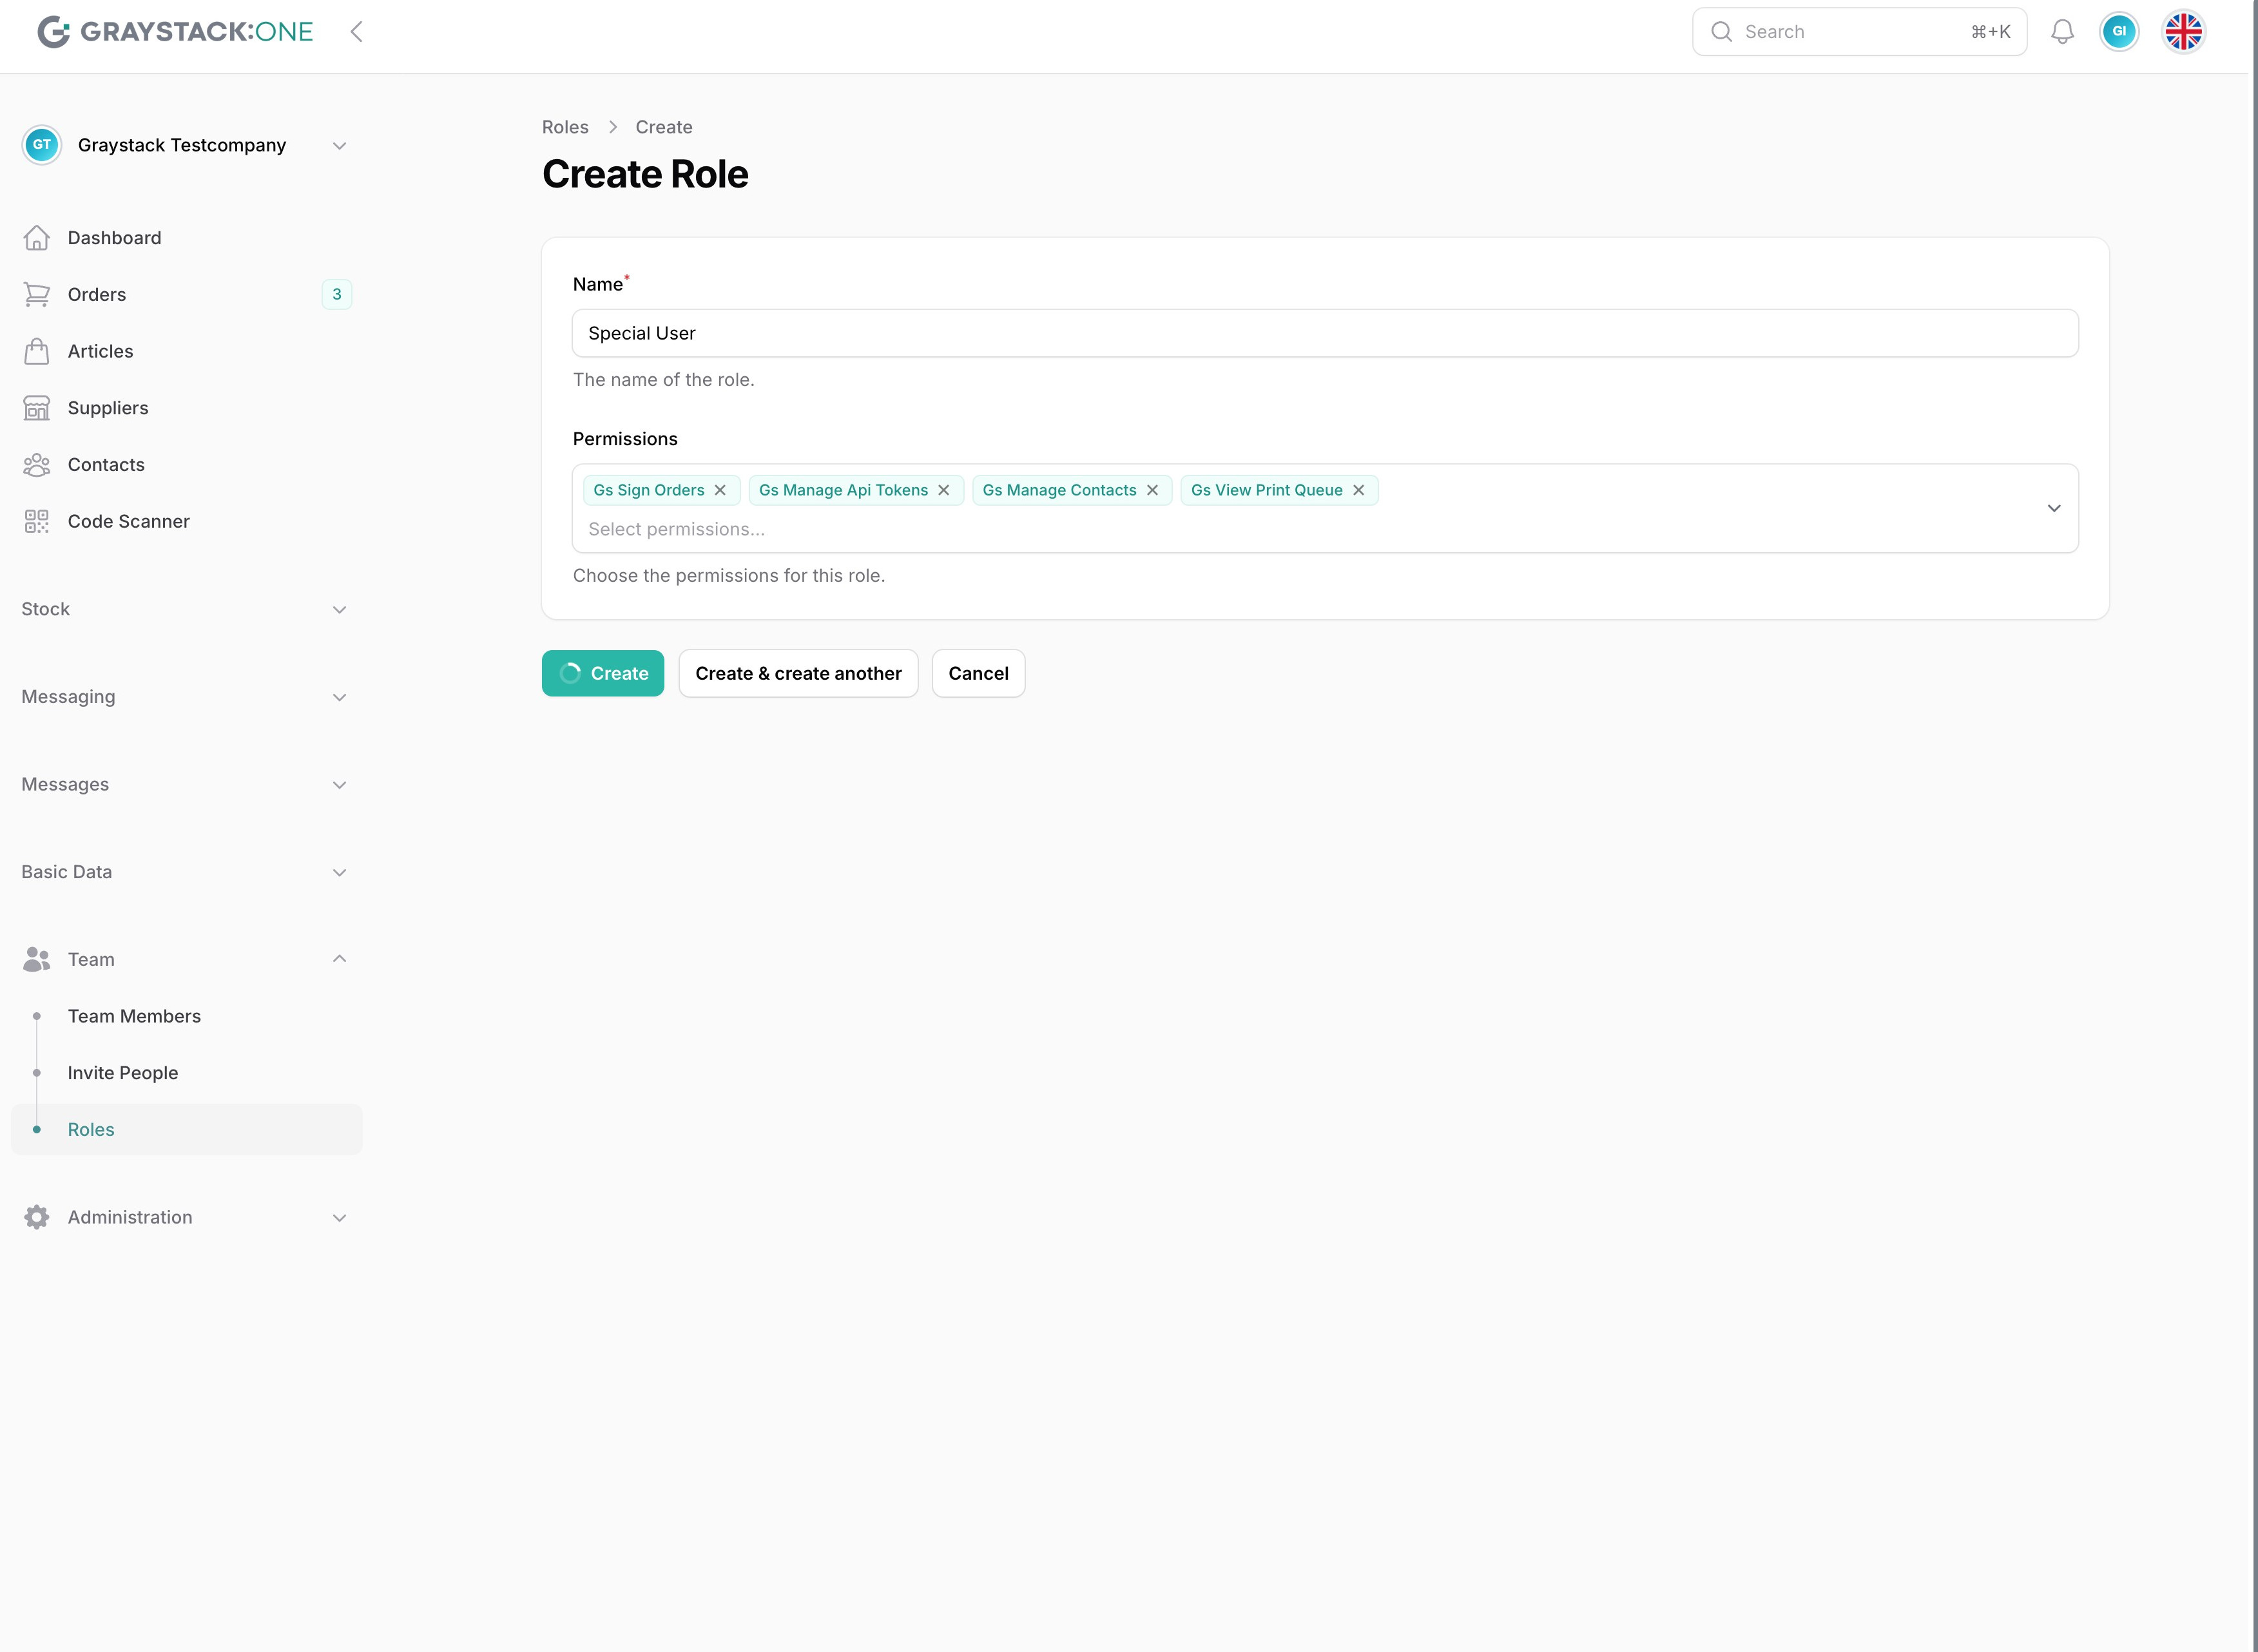Go to Team Members

point(134,1016)
